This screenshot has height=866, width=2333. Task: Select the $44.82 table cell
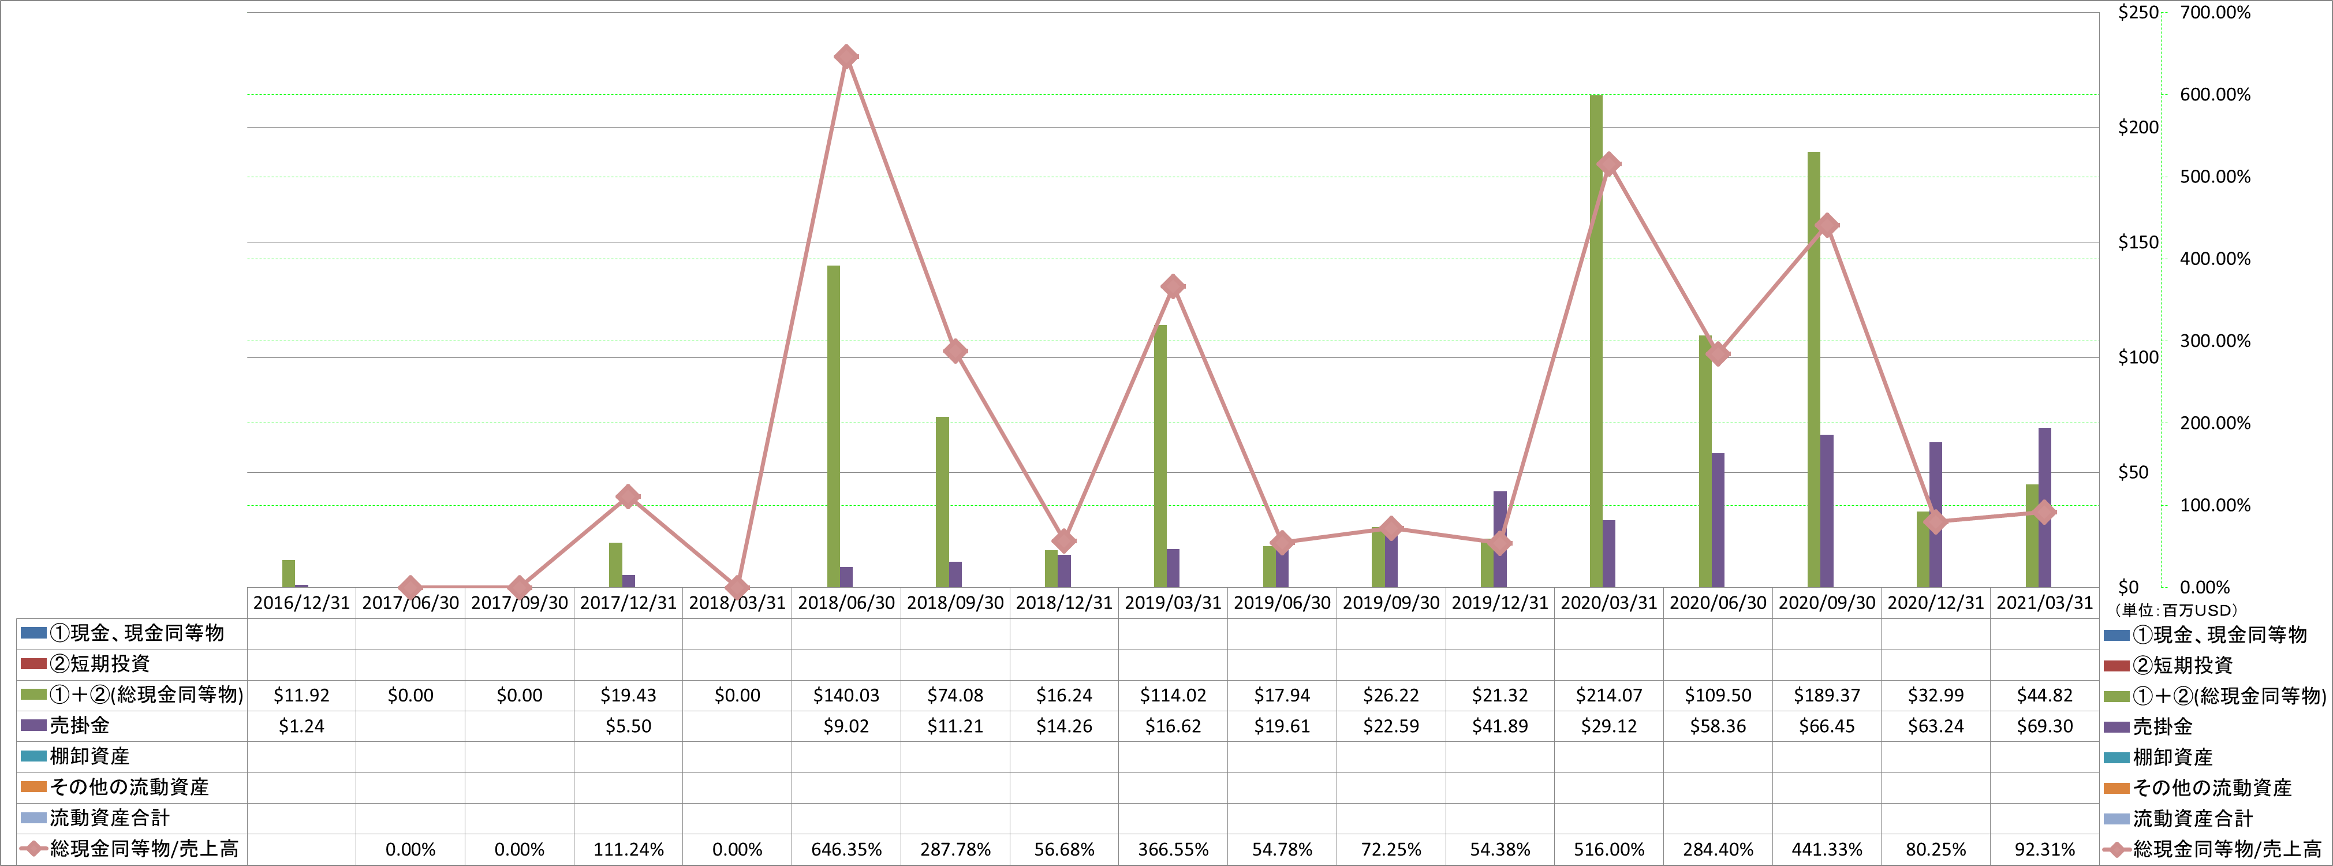(2045, 696)
